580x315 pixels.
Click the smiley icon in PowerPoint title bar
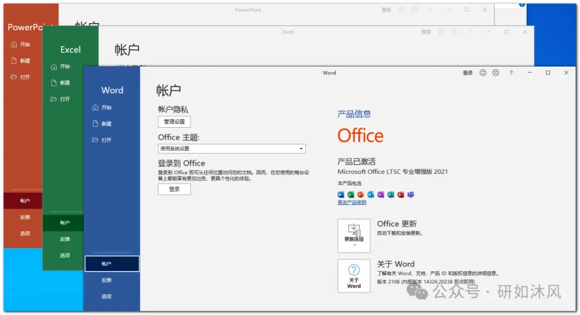click(401, 10)
